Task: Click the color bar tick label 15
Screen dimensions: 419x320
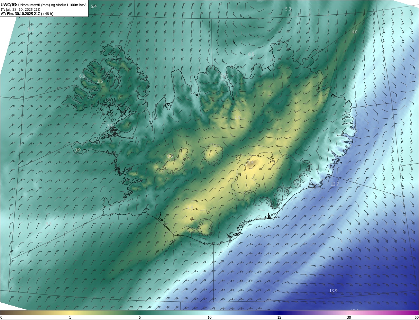Action: point(279,317)
